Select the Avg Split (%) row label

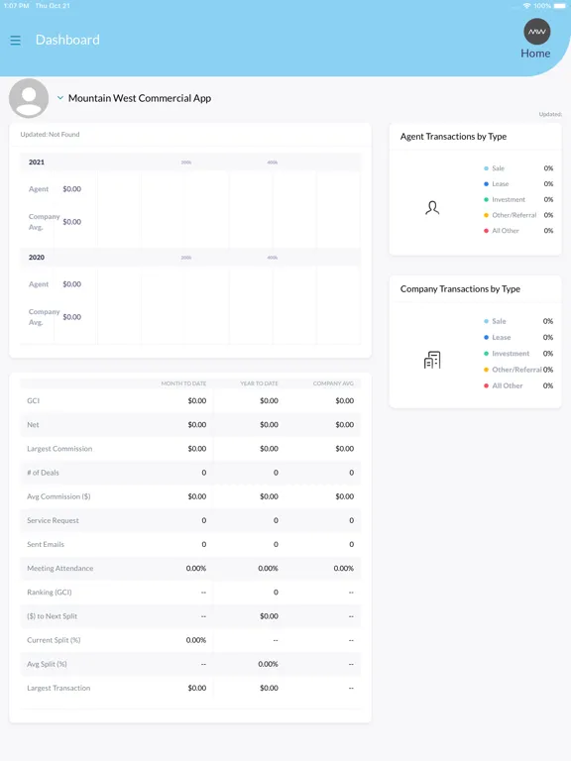[x=47, y=664]
